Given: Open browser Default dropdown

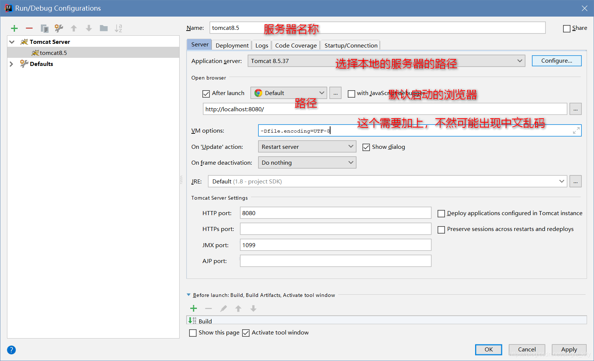Looking at the screenshot, I should point(289,93).
